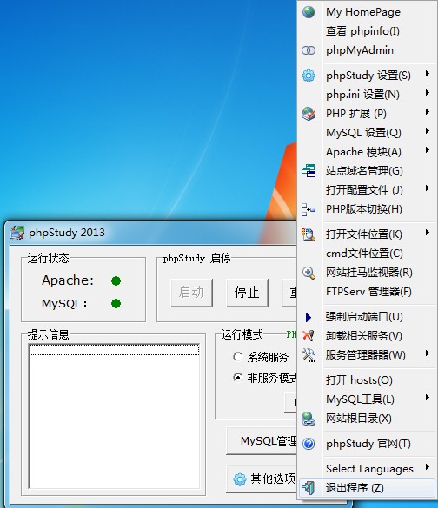Click the phpMyAdmin linked-rings icon
This screenshot has width=438, height=508.
309,50
